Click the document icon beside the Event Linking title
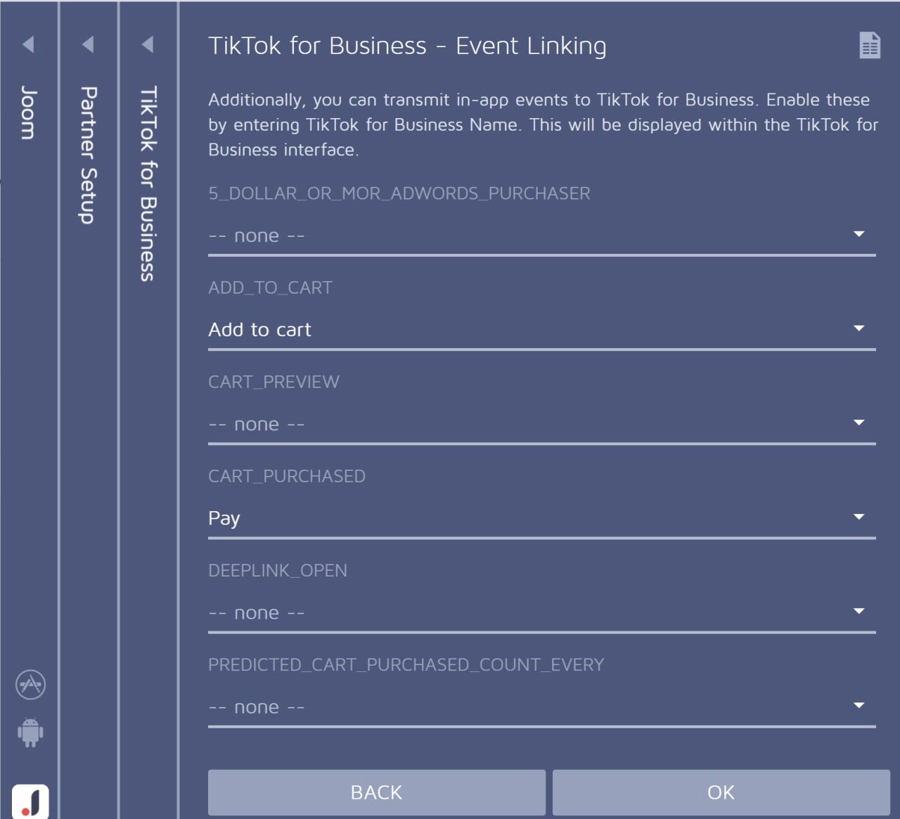Viewport: 900px width, 819px height. 870,45
